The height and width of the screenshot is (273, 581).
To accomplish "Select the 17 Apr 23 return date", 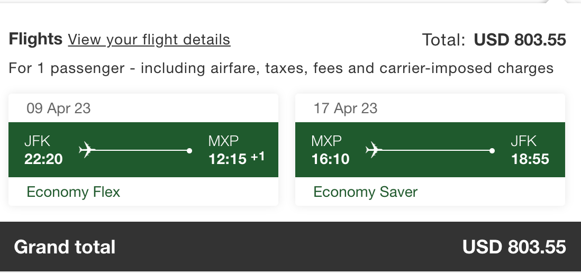I will 345,108.
